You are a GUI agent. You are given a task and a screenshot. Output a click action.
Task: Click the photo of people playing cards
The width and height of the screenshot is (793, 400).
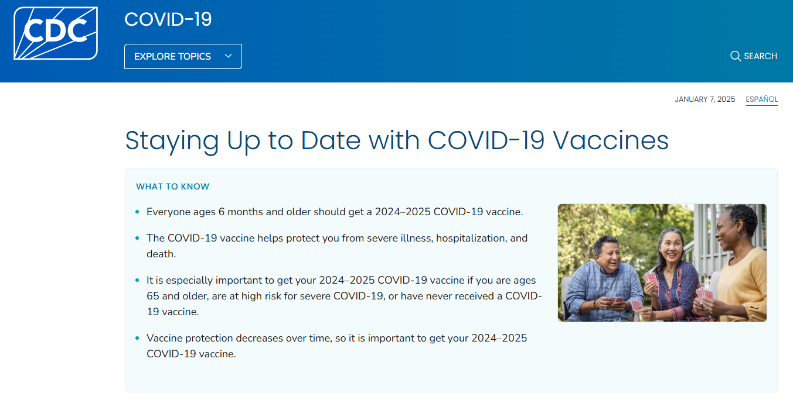pyautogui.click(x=662, y=263)
